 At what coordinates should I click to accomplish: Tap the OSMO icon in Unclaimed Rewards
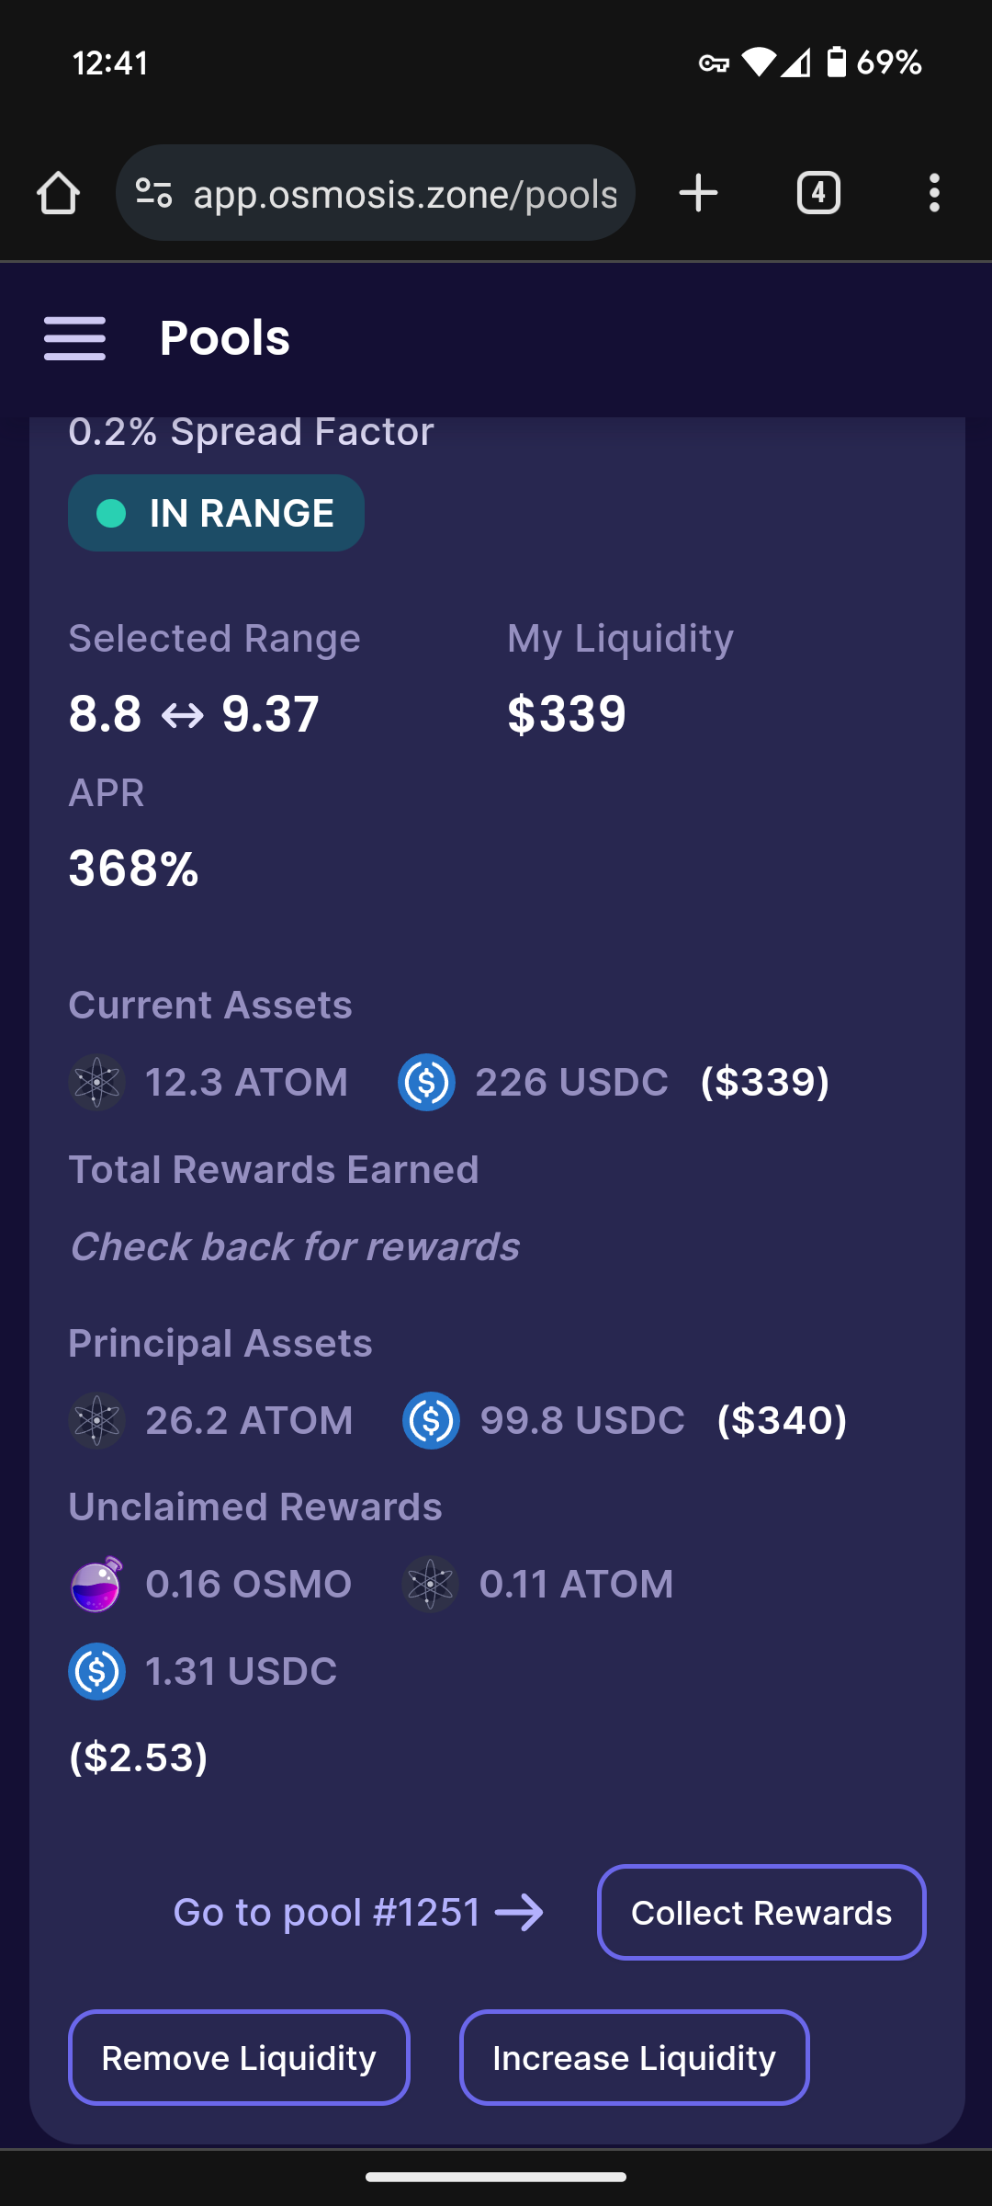(x=97, y=1584)
